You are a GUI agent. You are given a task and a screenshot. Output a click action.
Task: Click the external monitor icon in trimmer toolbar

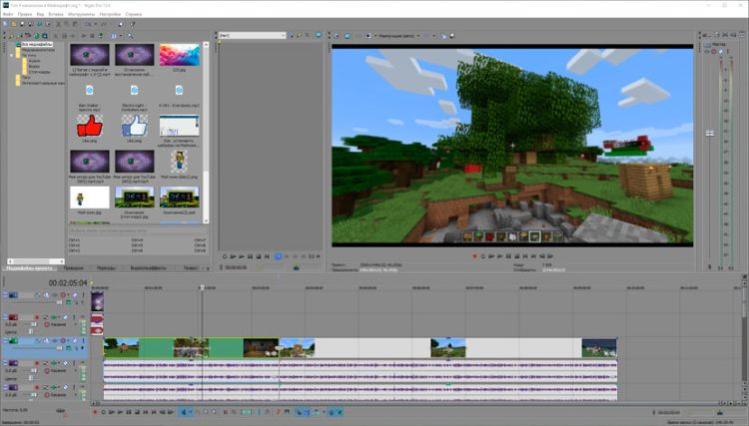click(x=319, y=36)
